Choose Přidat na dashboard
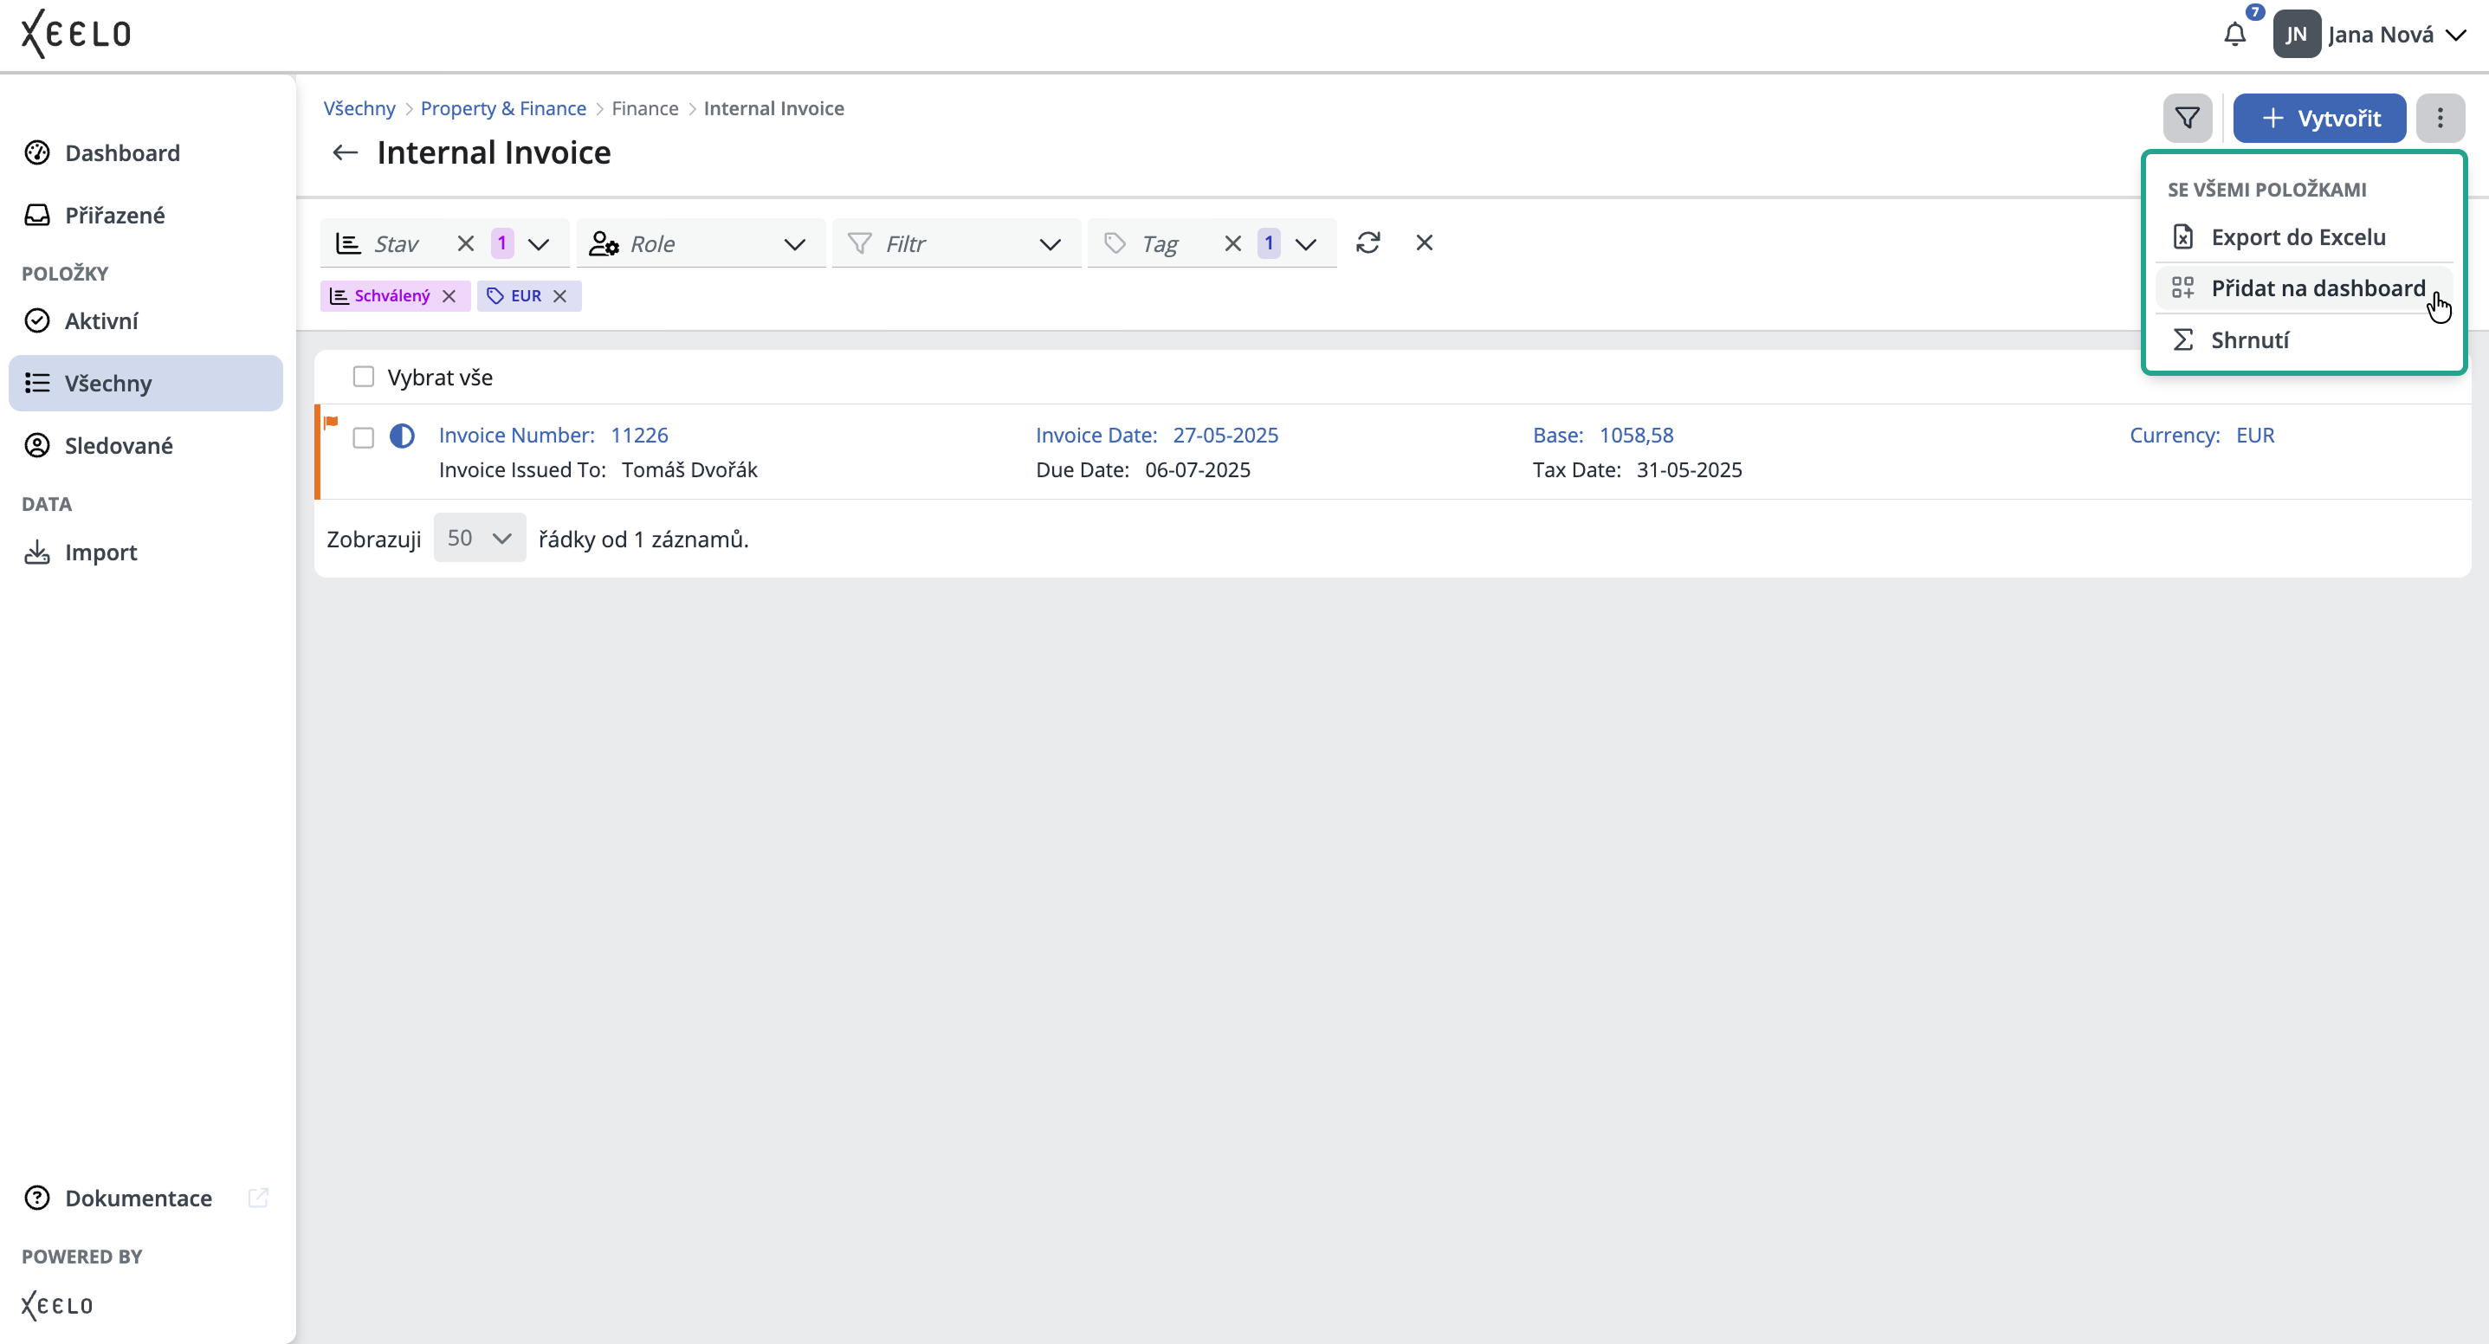2489x1344 pixels. coord(2304,288)
